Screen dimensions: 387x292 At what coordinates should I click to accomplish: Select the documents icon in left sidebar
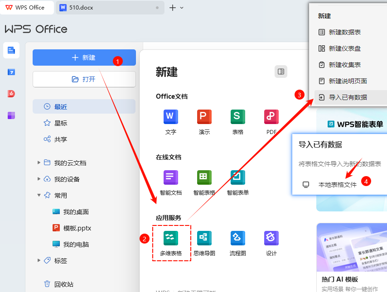tap(11, 50)
